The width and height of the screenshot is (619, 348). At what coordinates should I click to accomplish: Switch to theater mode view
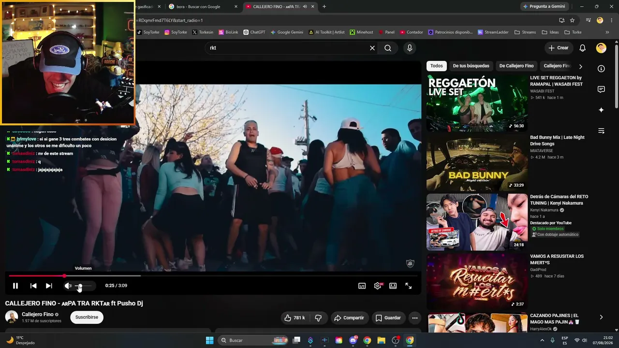click(393, 286)
